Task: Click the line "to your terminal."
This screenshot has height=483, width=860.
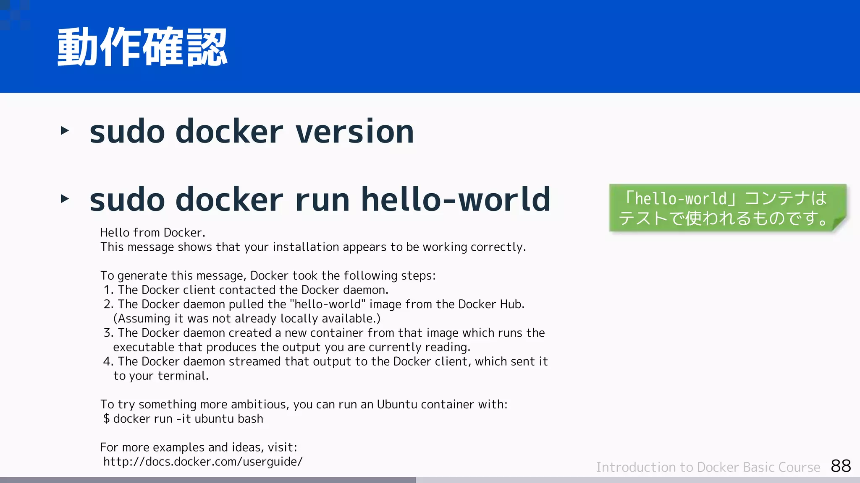Action: [161, 376]
